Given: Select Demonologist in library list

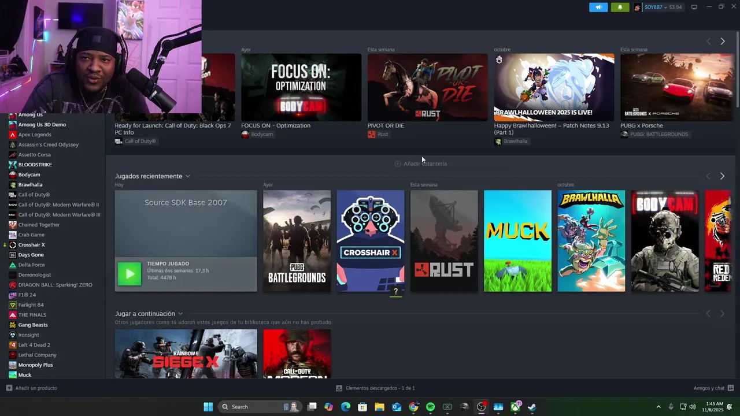Looking at the screenshot, I should click(34, 274).
